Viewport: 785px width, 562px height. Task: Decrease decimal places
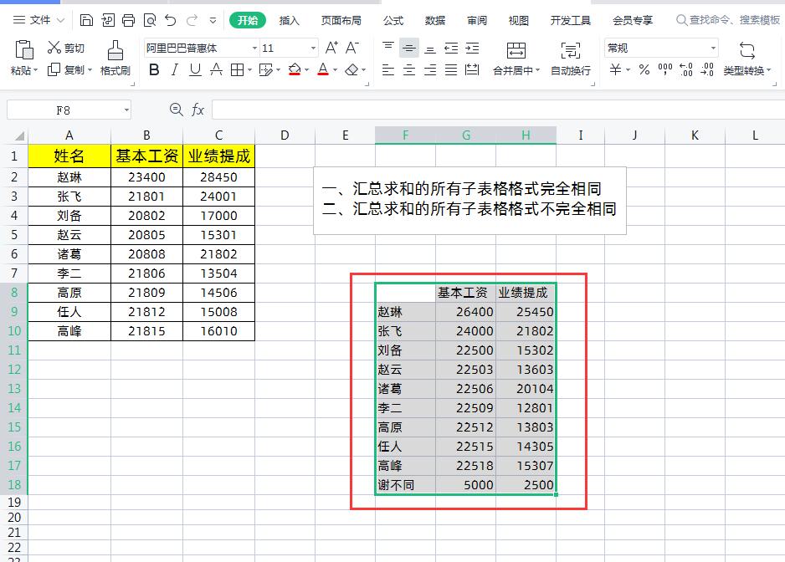[707, 69]
